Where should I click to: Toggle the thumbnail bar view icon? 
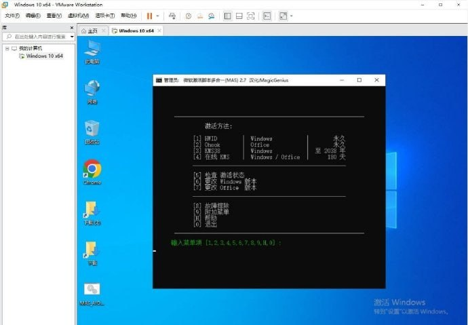(239, 16)
